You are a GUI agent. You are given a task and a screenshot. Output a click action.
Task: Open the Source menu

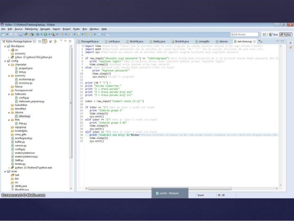tap(18, 29)
